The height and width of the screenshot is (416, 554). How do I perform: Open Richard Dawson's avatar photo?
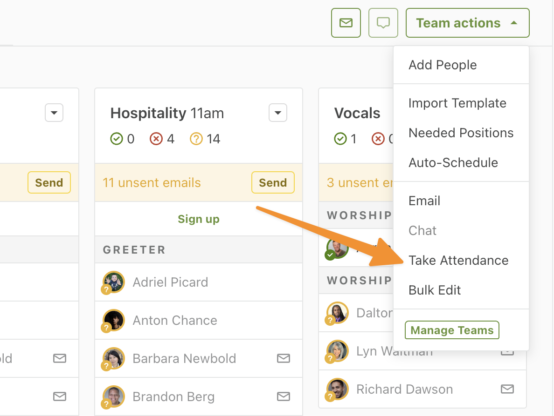click(x=338, y=389)
